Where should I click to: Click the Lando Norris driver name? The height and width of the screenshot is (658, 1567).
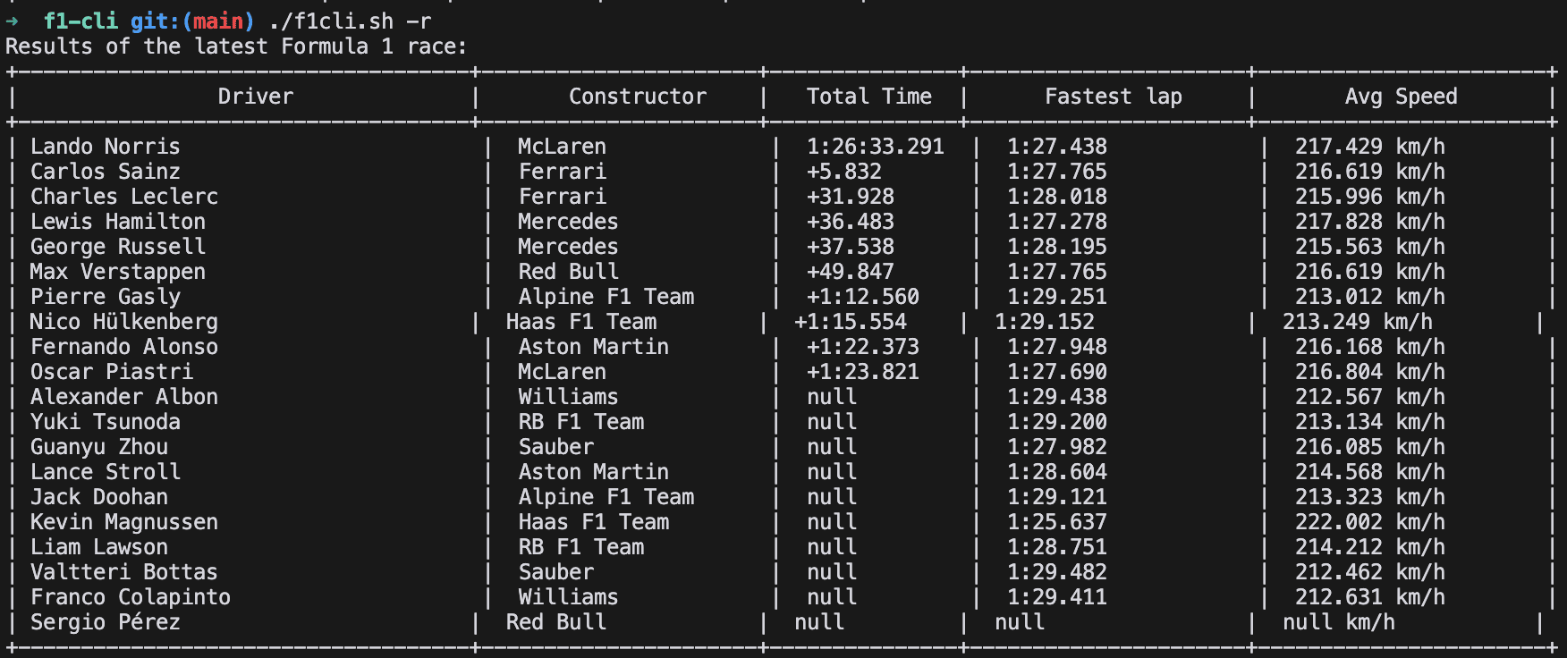click(x=106, y=147)
